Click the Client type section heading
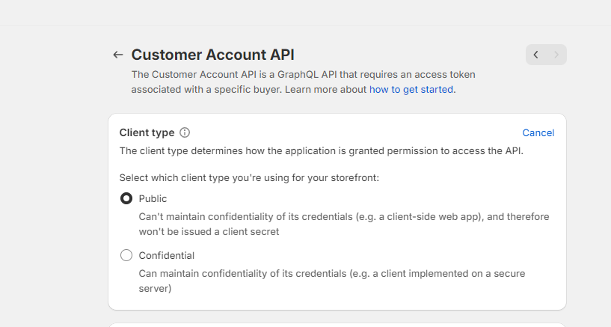The width and height of the screenshot is (611, 327). (147, 132)
